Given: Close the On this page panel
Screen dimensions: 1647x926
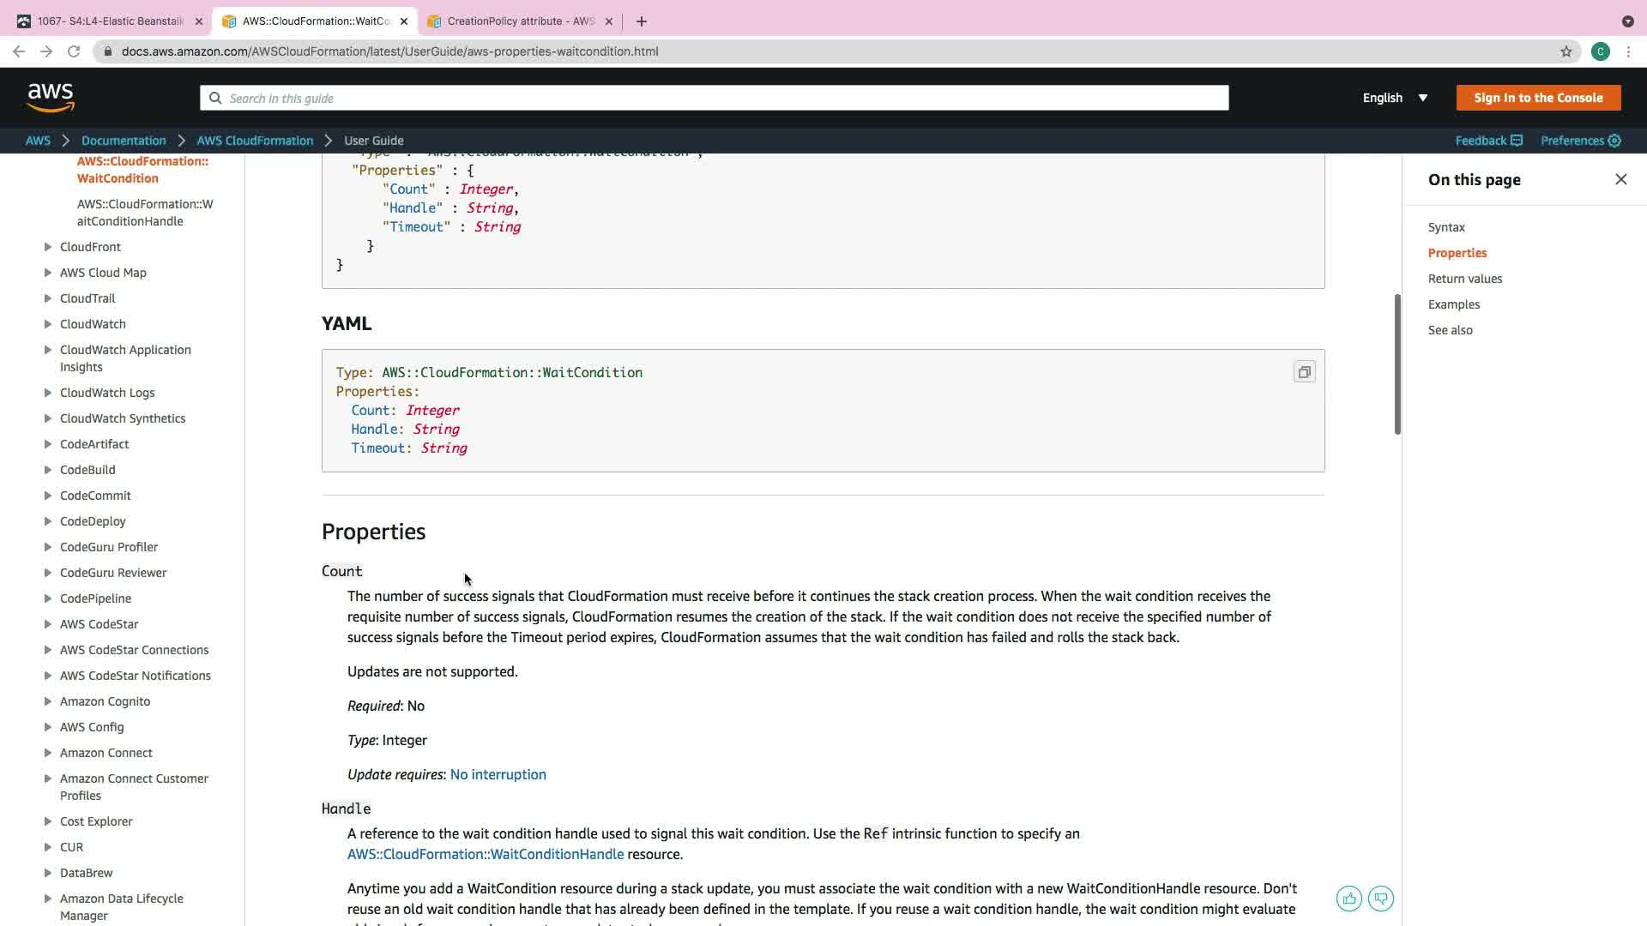Looking at the screenshot, I should [1620, 179].
